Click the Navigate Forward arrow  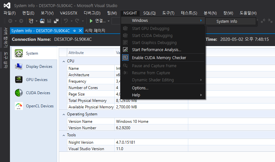21,21
